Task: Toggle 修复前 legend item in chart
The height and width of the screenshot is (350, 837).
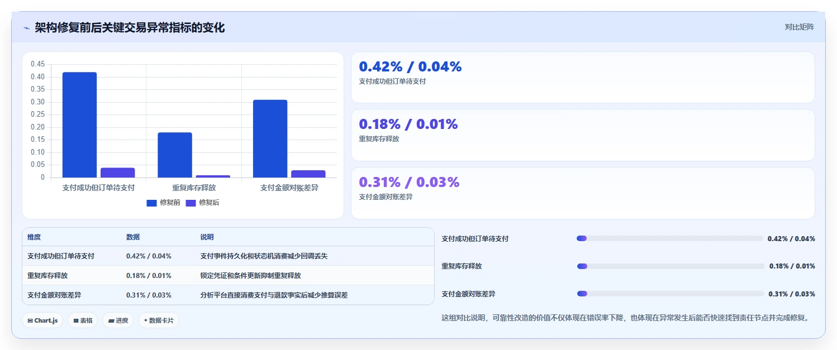Action: tap(163, 203)
